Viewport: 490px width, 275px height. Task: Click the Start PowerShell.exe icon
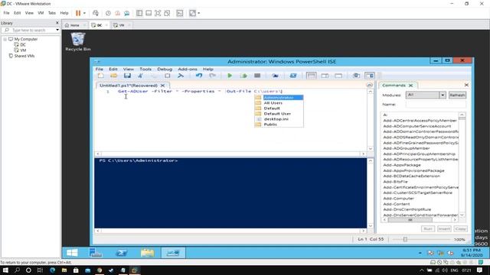tap(293, 76)
